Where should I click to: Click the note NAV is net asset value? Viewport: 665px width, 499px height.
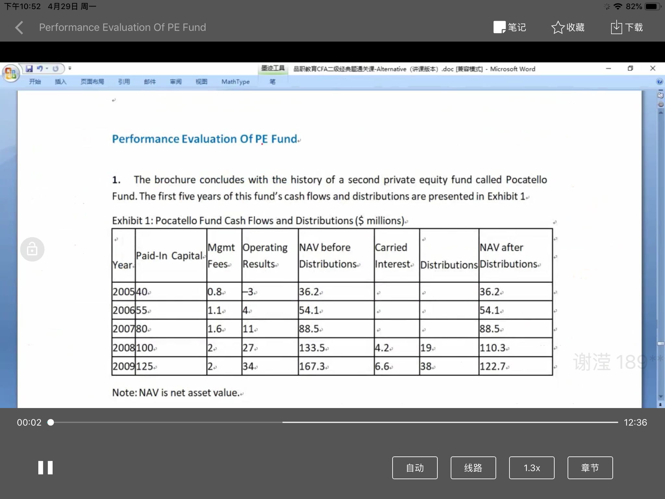176,392
